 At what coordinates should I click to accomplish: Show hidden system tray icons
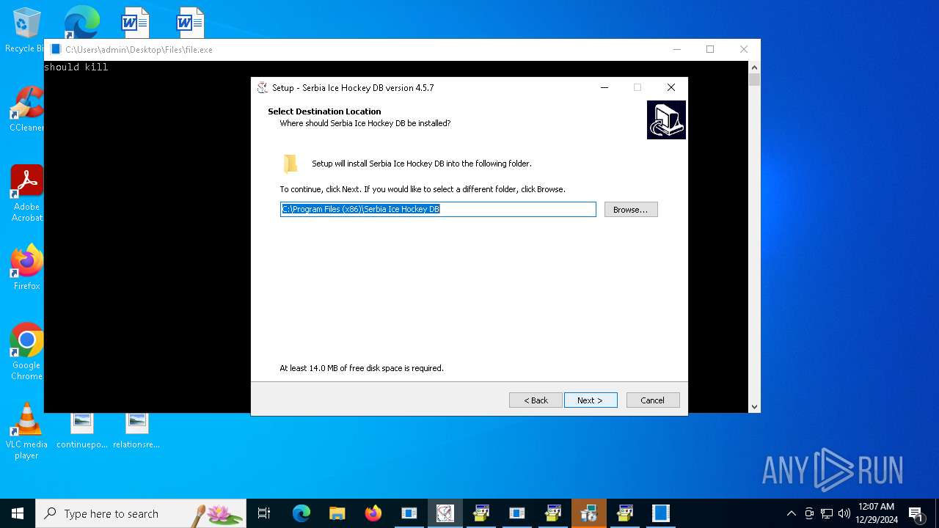tap(791, 513)
